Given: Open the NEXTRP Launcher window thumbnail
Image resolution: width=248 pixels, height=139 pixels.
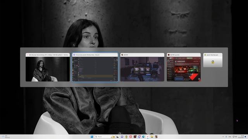Looking at the screenshot, I should (x=184, y=67).
